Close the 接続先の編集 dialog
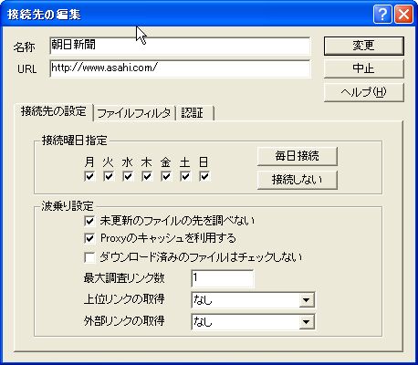This screenshot has height=365, width=418. pyautogui.click(x=403, y=14)
